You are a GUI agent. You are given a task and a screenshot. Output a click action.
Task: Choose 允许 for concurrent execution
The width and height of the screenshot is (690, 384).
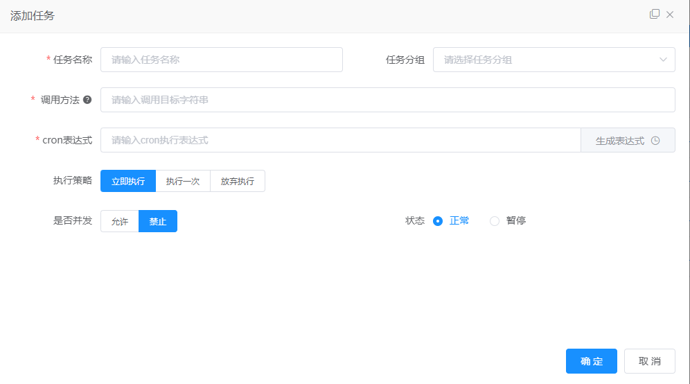(x=120, y=221)
